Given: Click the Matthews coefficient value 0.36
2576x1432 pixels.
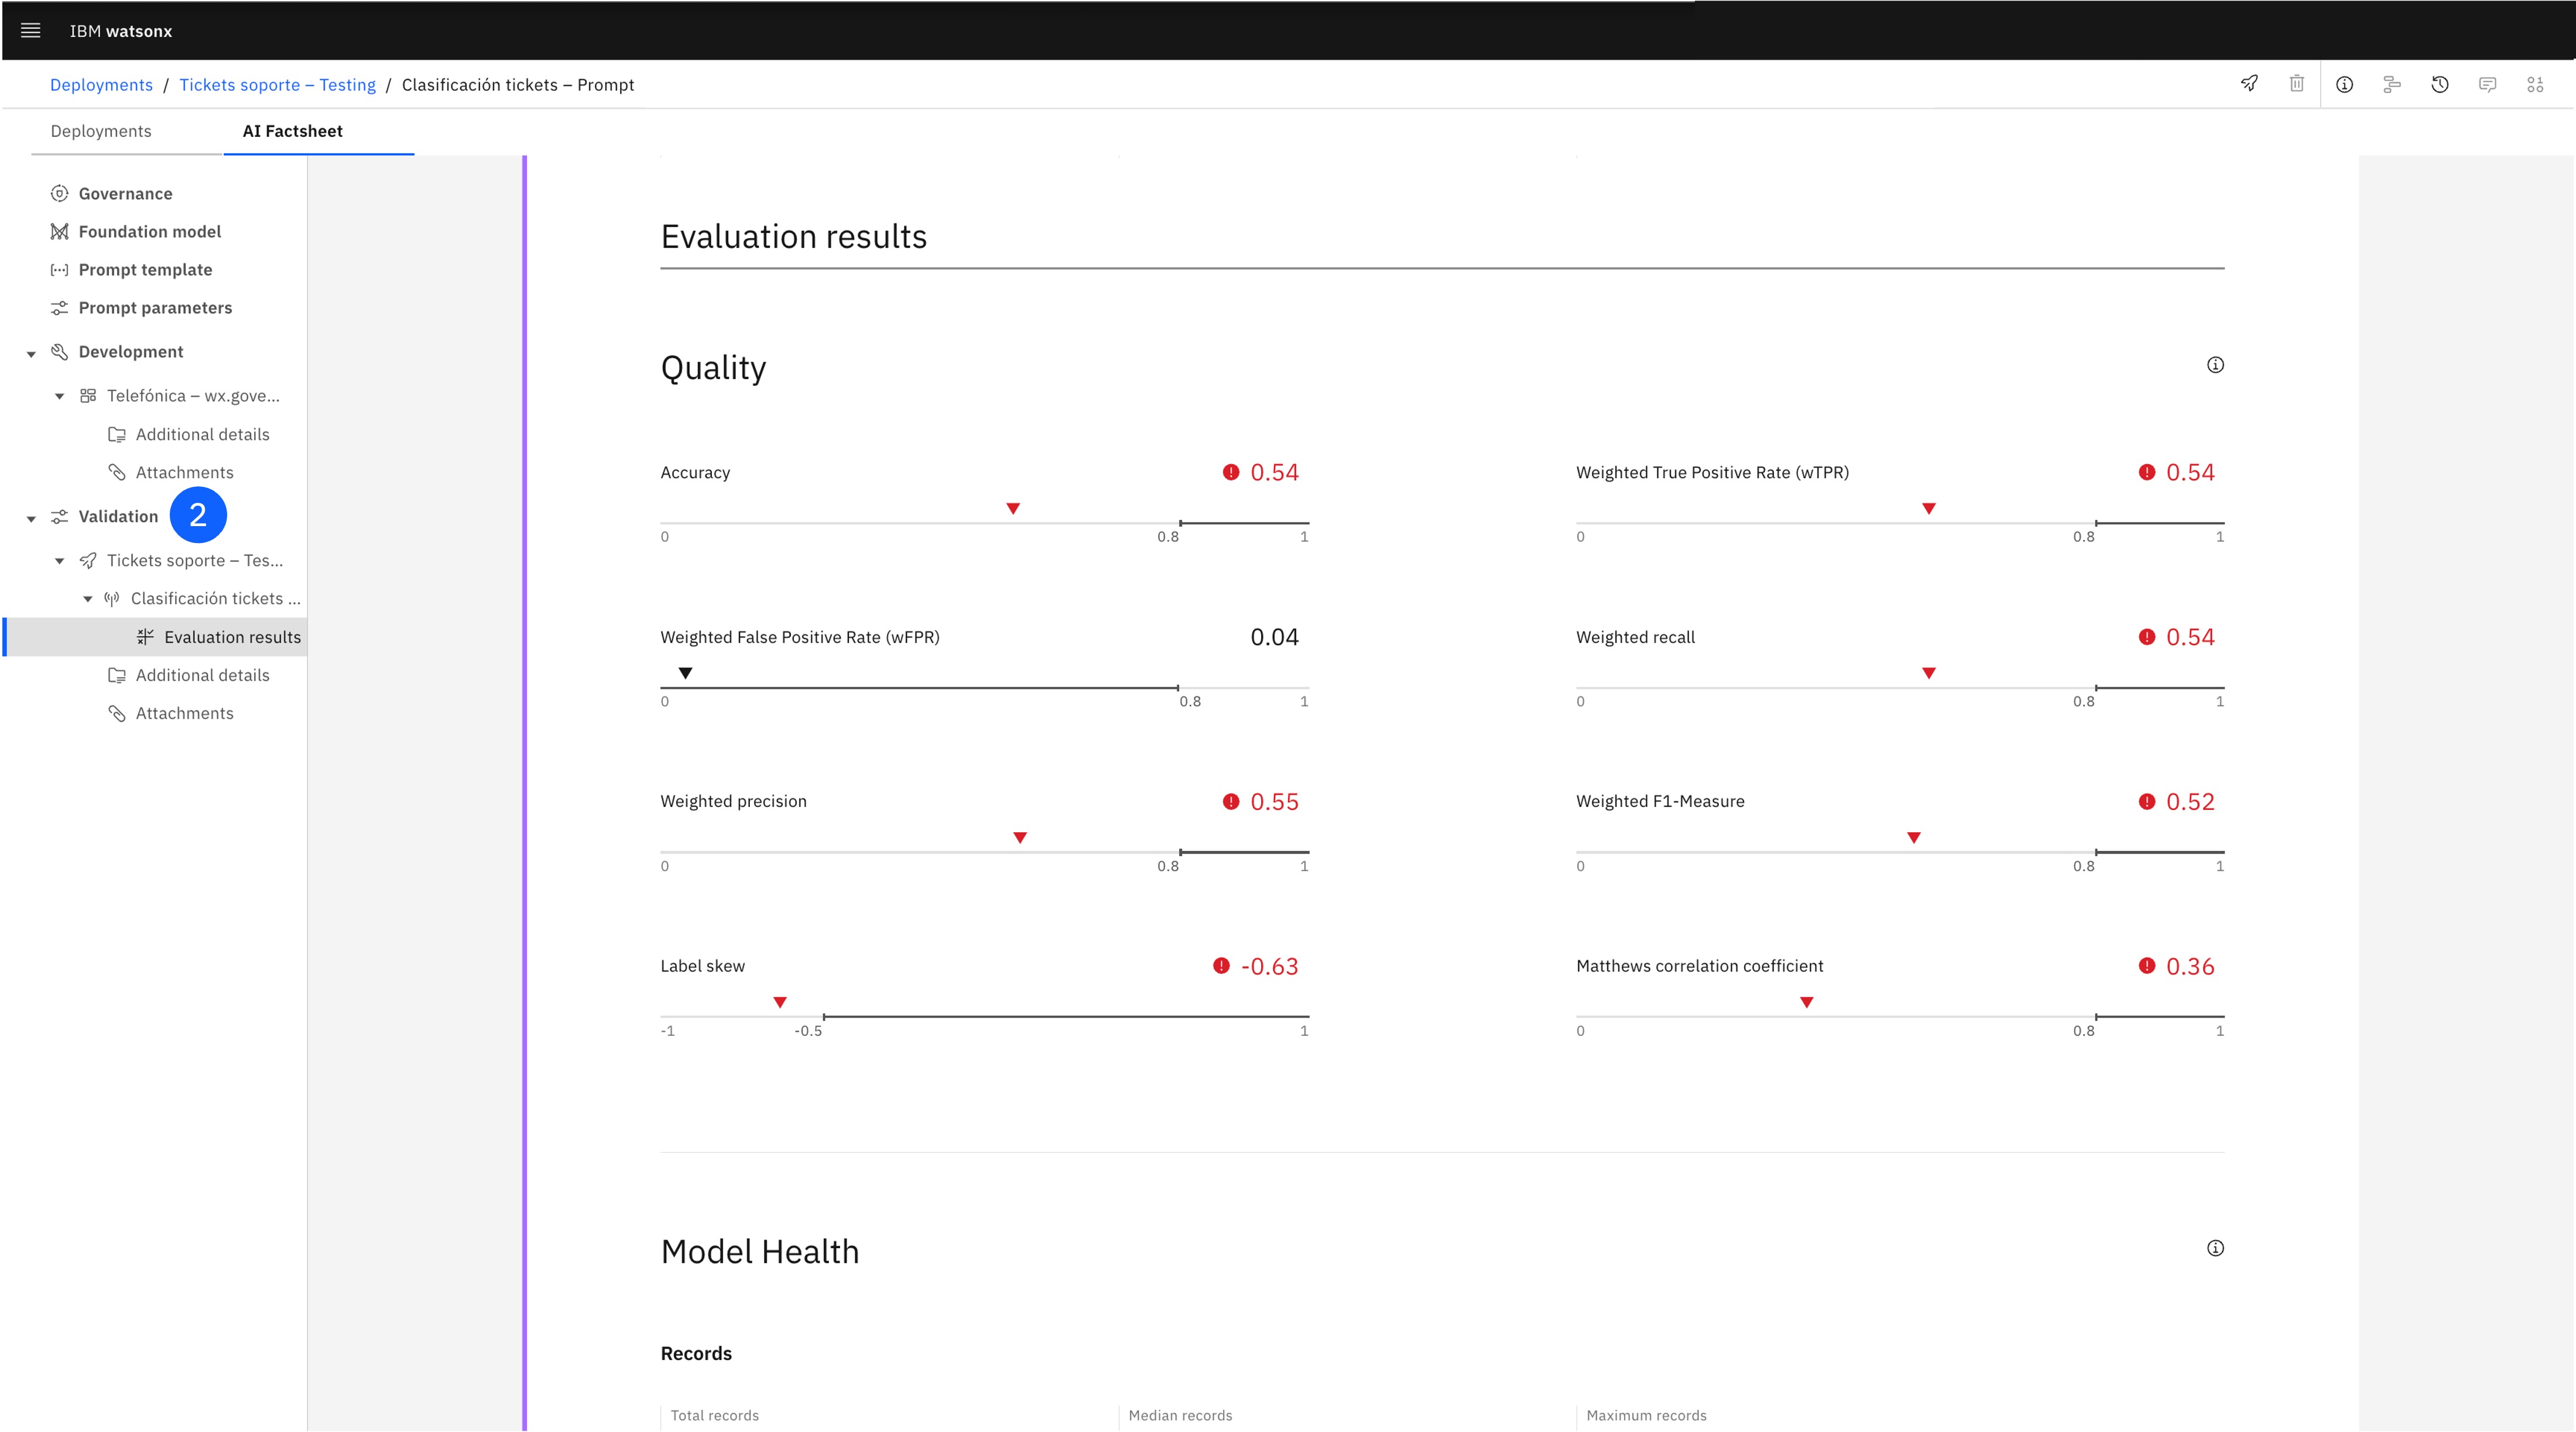Looking at the screenshot, I should (2190, 966).
